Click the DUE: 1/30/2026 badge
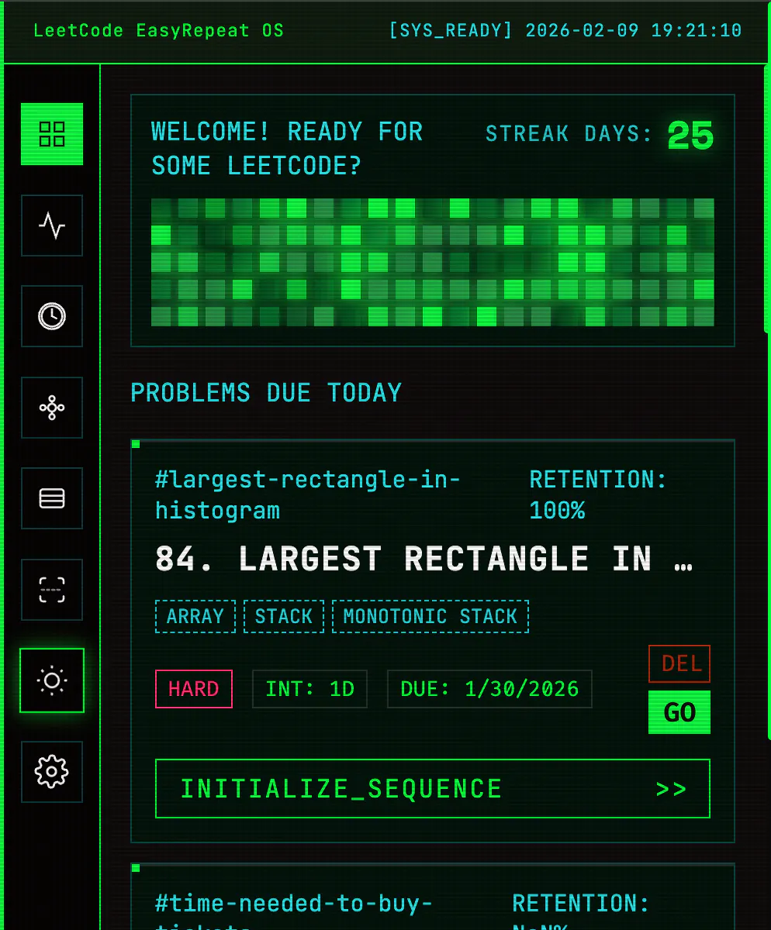Viewport: 771px width, 930px height. click(489, 689)
